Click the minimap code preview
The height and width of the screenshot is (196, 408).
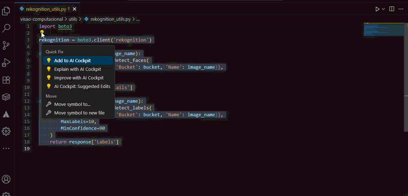click(383, 30)
